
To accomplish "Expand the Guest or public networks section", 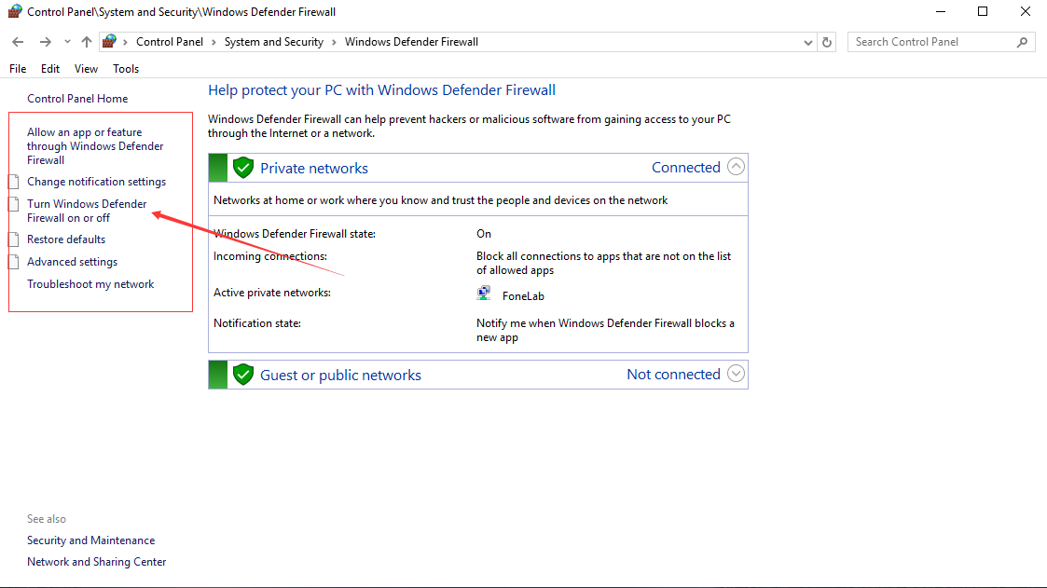I will (736, 374).
